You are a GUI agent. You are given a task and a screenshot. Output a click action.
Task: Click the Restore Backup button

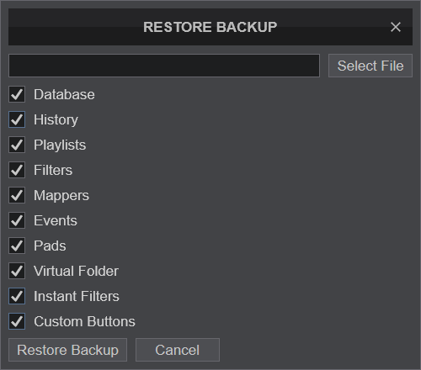[x=67, y=350]
